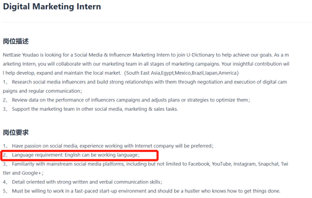Viewport: 312px width, 198px height.
Task: Click 'Research social media influencers' item
Action: click(145, 87)
